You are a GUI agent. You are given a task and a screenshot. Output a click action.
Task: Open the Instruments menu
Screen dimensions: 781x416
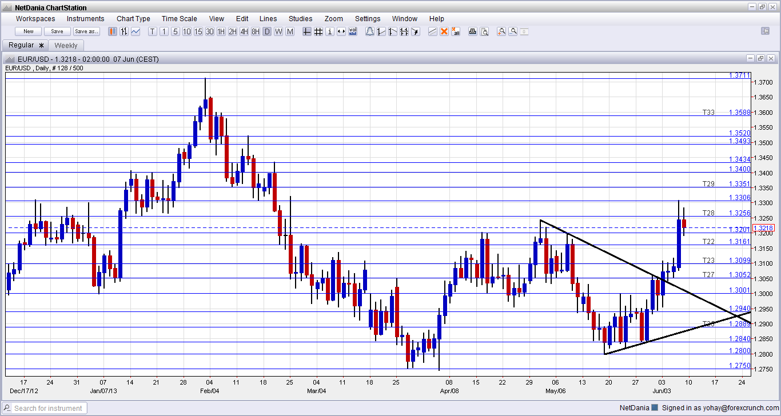point(85,19)
